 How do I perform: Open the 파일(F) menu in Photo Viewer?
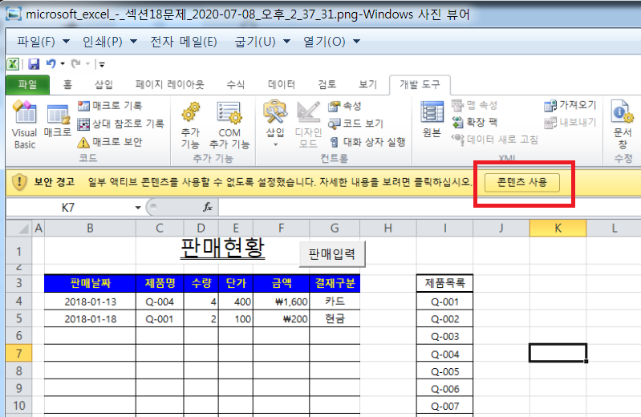[x=43, y=41]
